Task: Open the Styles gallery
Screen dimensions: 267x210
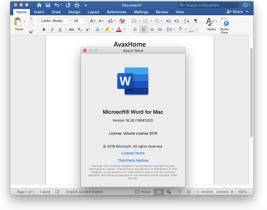Action: click(x=211, y=24)
